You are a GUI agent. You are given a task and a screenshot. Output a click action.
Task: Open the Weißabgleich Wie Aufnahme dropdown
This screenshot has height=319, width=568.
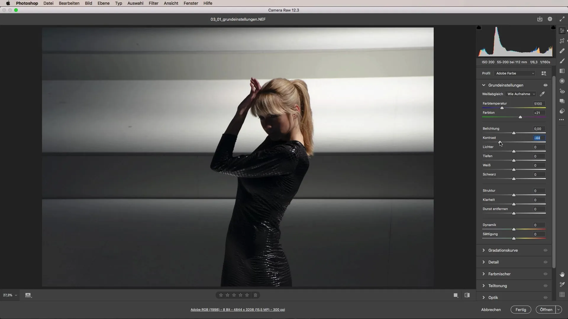click(x=521, y=94)
